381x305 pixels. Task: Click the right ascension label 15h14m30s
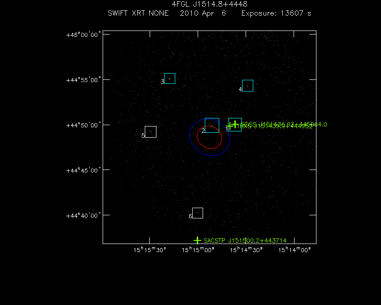pos(246,250)
